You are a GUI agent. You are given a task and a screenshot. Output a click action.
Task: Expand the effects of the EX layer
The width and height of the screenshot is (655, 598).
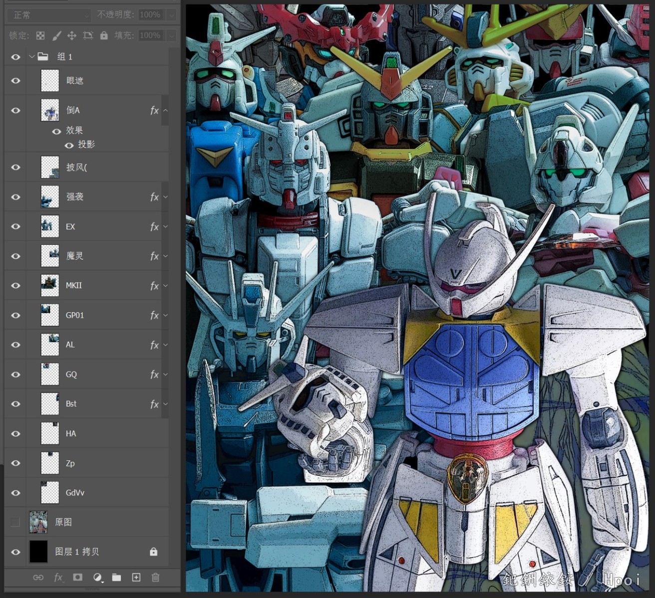[165, 226]
